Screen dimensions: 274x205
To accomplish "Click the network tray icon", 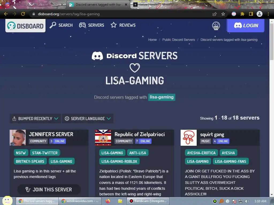I will click(x=241, y=201).
